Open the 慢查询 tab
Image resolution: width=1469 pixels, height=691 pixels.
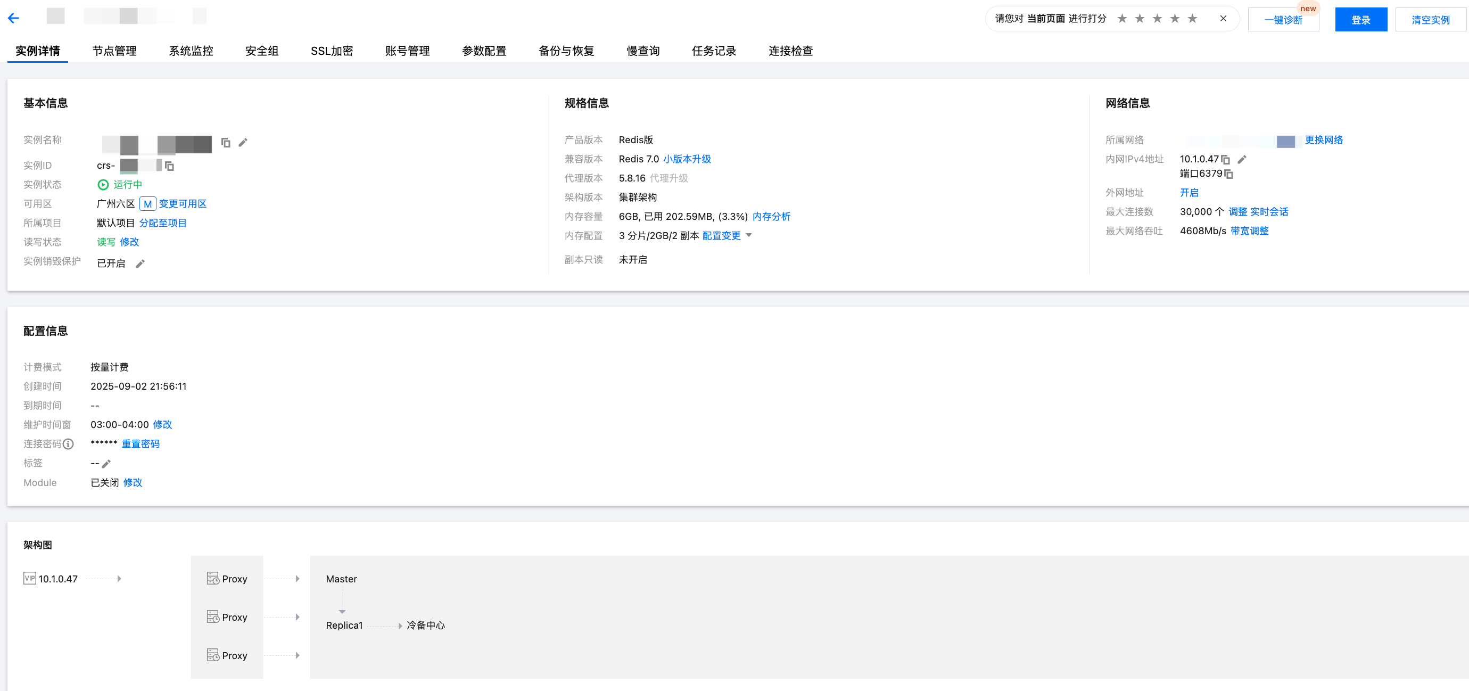coord(643,51)
